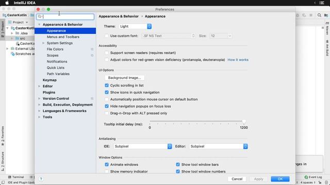
Task: Open the Maven side panel
Action: 327,28
